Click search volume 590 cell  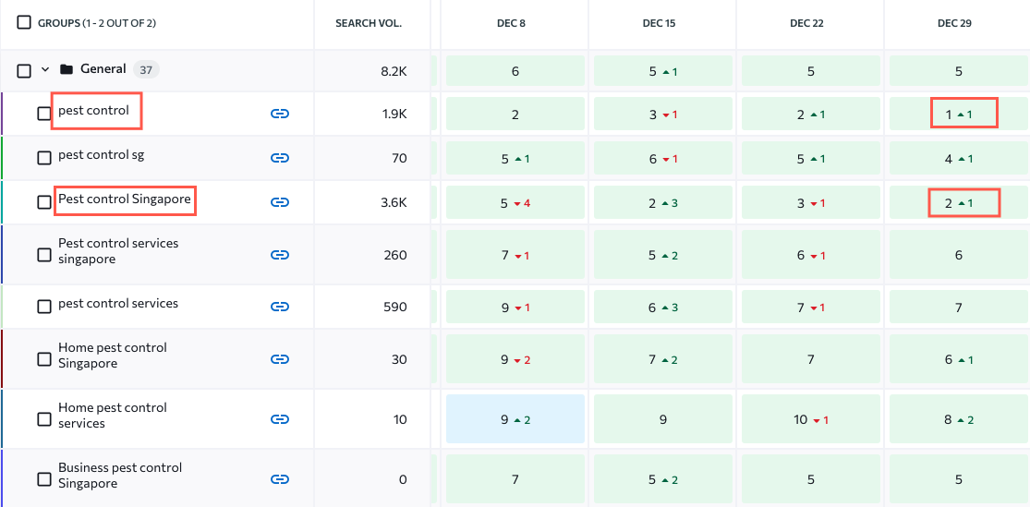pos(395,307)
